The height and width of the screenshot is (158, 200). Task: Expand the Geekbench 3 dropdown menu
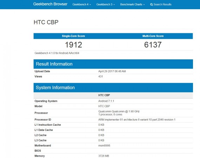(106, 5)
